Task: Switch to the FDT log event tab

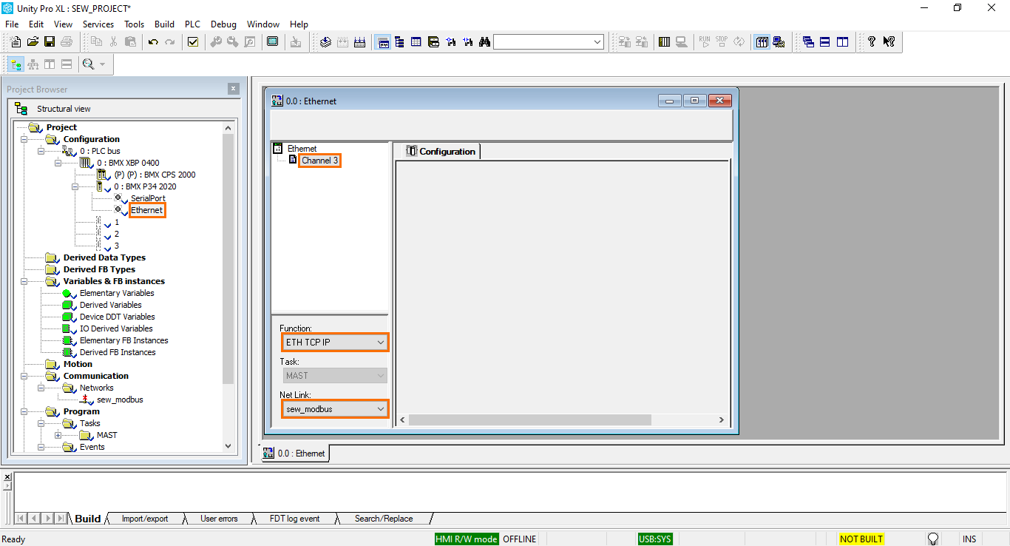Action: pos(294,519)
